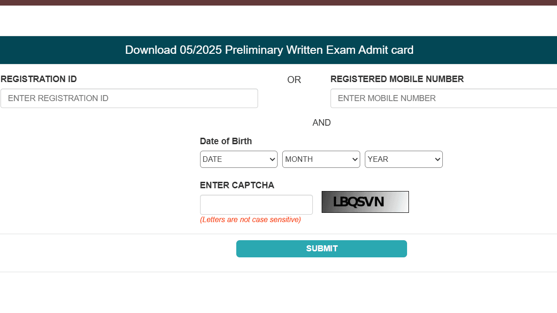Click the case sensitivity notice text
The image size is (557, 313).
point(250,219)
